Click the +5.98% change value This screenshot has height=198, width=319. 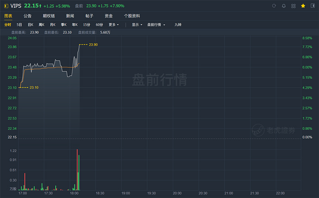63,6
